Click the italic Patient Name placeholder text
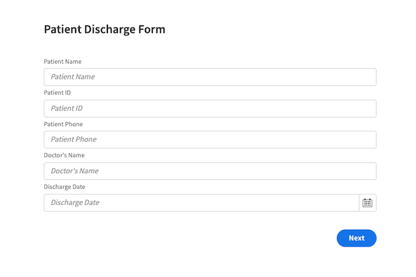The width and height of the screenshot is (416, 277). (x=73, y=77)
